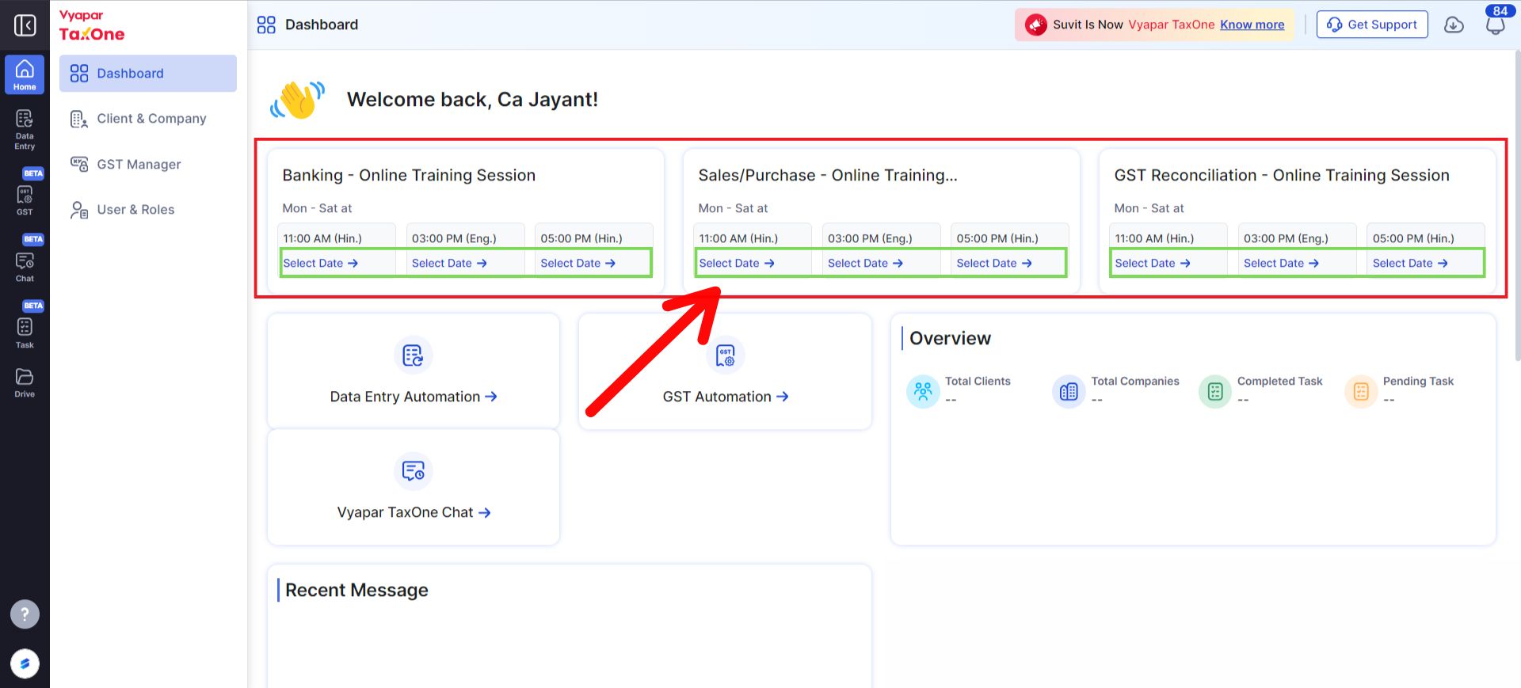Click the round blue logo icon at bottom of rail
The image size is (1521, 688).
25,663
